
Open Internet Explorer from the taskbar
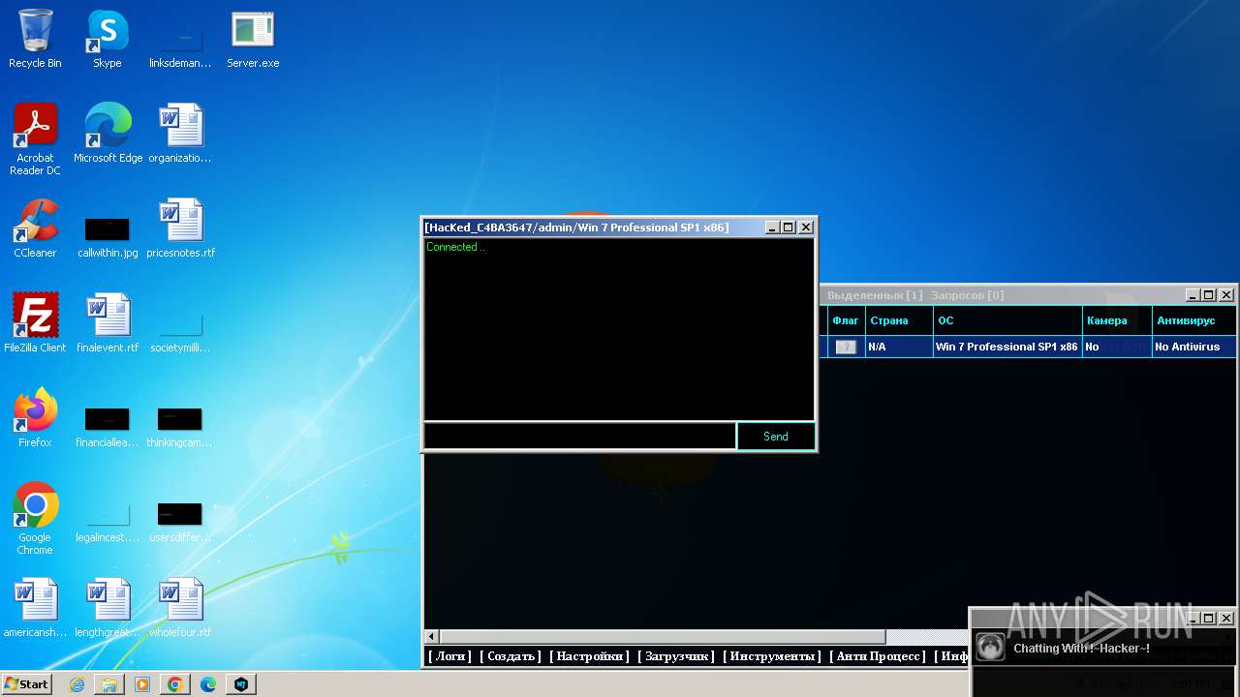[x=77, y=684]
